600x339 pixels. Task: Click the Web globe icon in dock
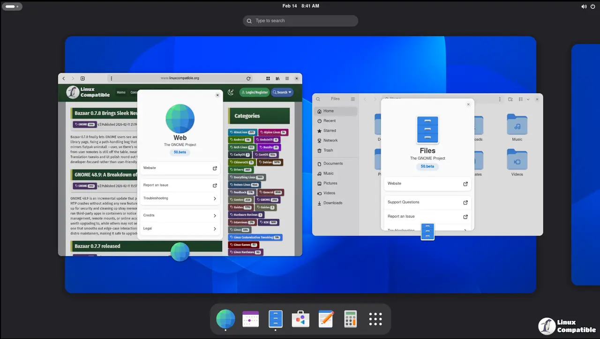pyautogui.click(x=225, y=319)
